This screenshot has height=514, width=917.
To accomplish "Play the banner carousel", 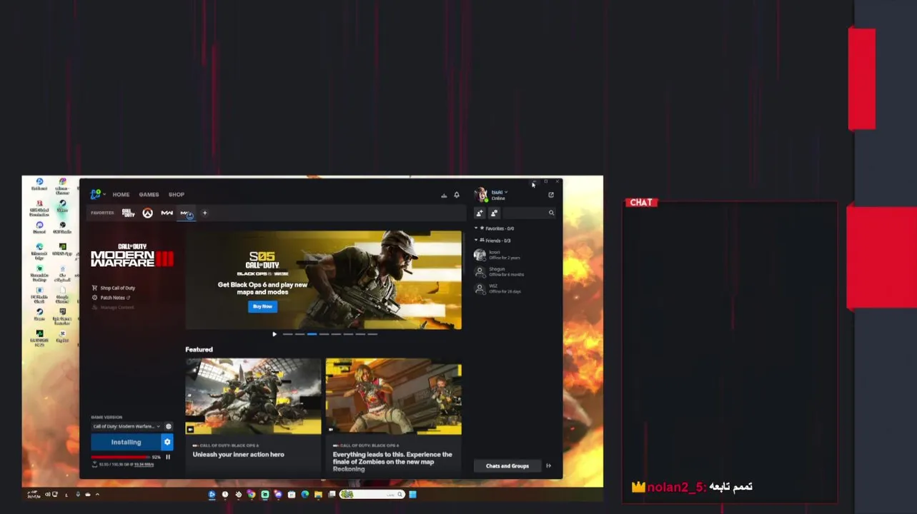I will (x=274, y=334).
